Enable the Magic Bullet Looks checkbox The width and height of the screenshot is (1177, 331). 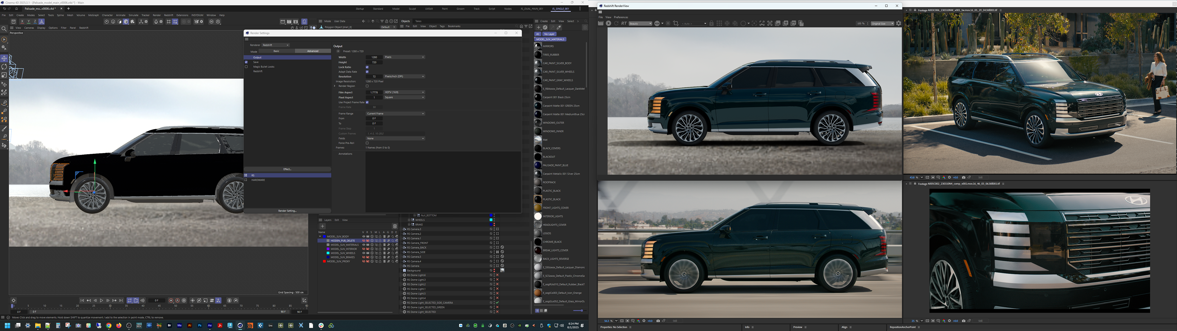pyautogui.click(x=246, y=67)
